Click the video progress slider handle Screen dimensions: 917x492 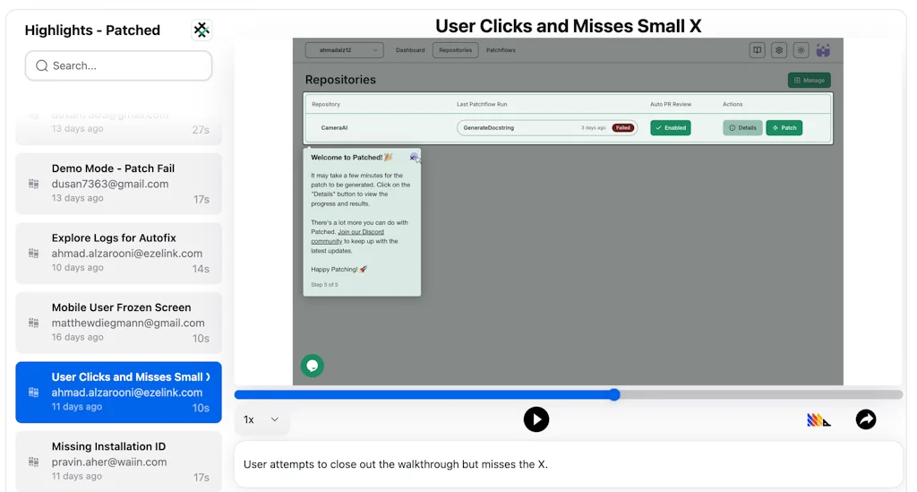(x=614, y=394)
